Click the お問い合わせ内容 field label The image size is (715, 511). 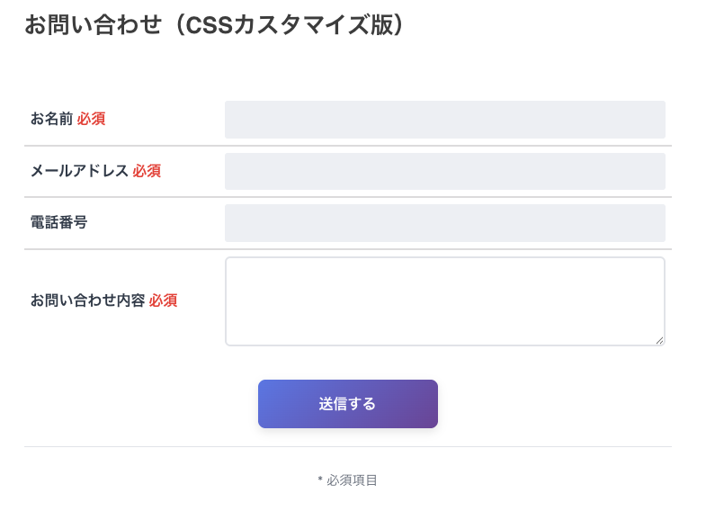pyautogui.click(x=87, y=300)
